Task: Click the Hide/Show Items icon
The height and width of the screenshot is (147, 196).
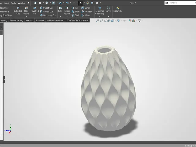Action: 124,21
